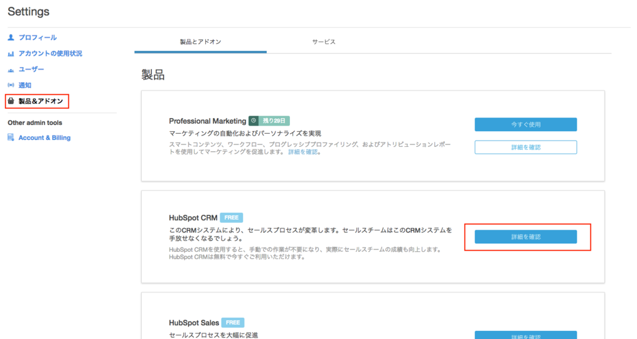Click the 製品 section heading

153,75
